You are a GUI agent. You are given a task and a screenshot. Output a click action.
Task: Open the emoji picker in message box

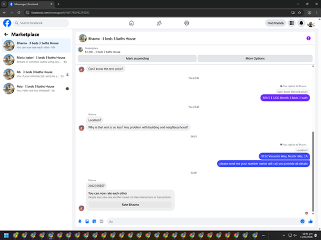[302, 221]
